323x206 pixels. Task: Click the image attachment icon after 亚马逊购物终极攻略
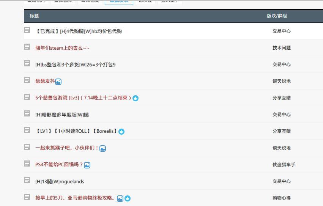click(120, 198)
